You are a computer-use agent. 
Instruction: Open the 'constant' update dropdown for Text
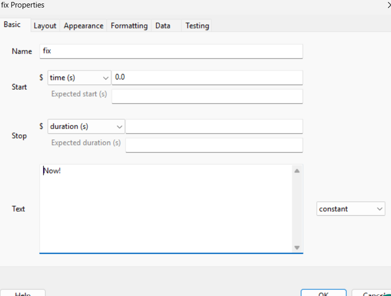[x=350, y=209]
